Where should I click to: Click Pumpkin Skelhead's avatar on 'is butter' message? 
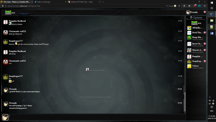(5, 22)
